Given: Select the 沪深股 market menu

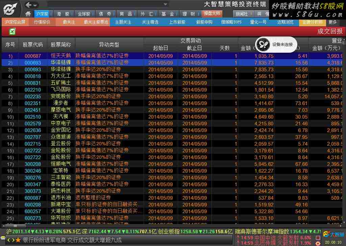Looking at the screenshot, I should [42, 14].
